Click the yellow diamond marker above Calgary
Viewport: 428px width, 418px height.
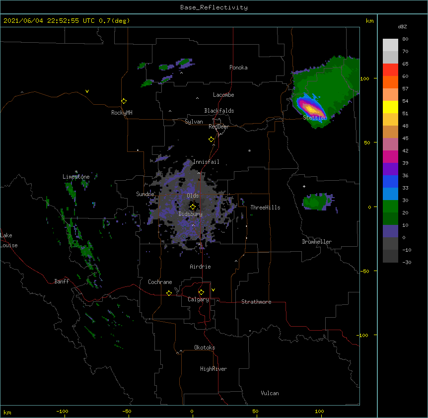coord(201,292)
